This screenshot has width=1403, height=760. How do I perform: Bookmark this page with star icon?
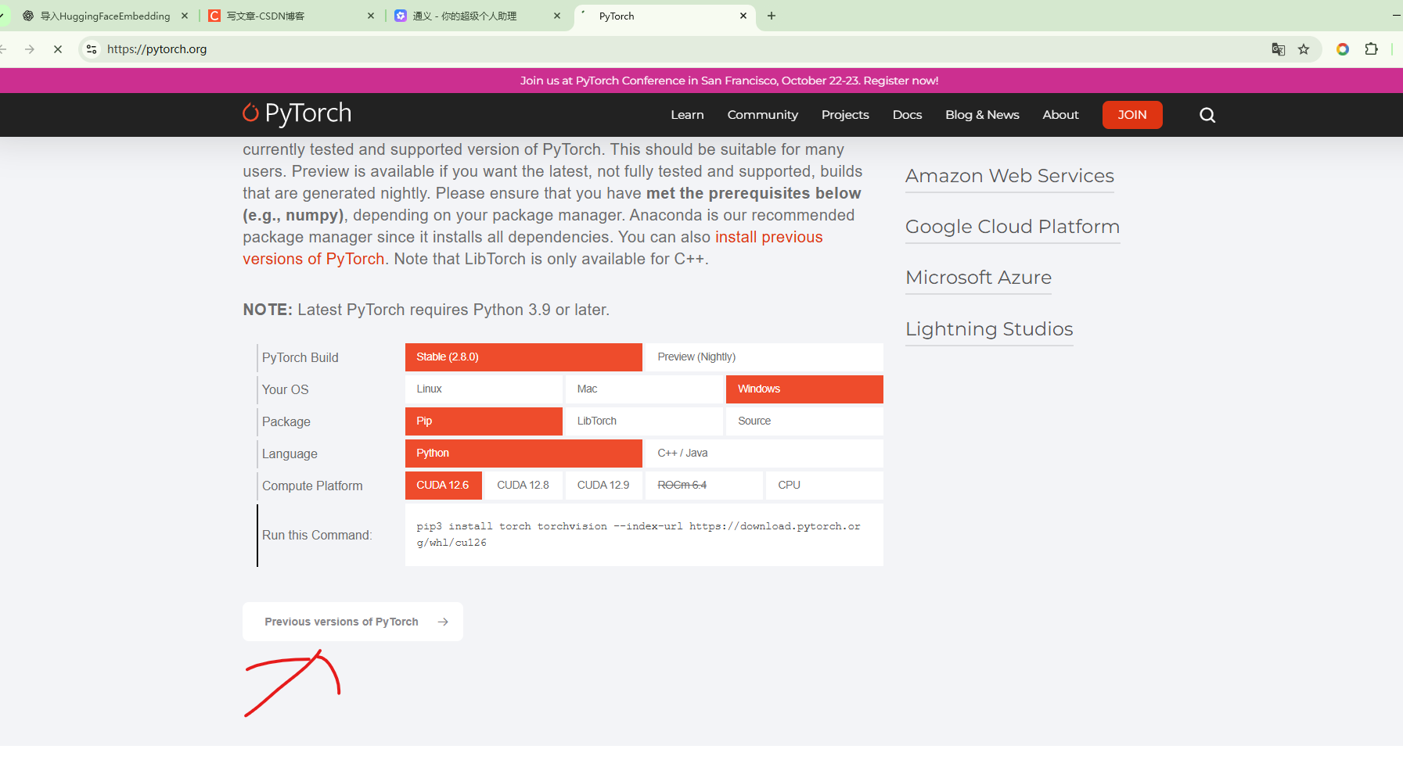point(1304,49)
